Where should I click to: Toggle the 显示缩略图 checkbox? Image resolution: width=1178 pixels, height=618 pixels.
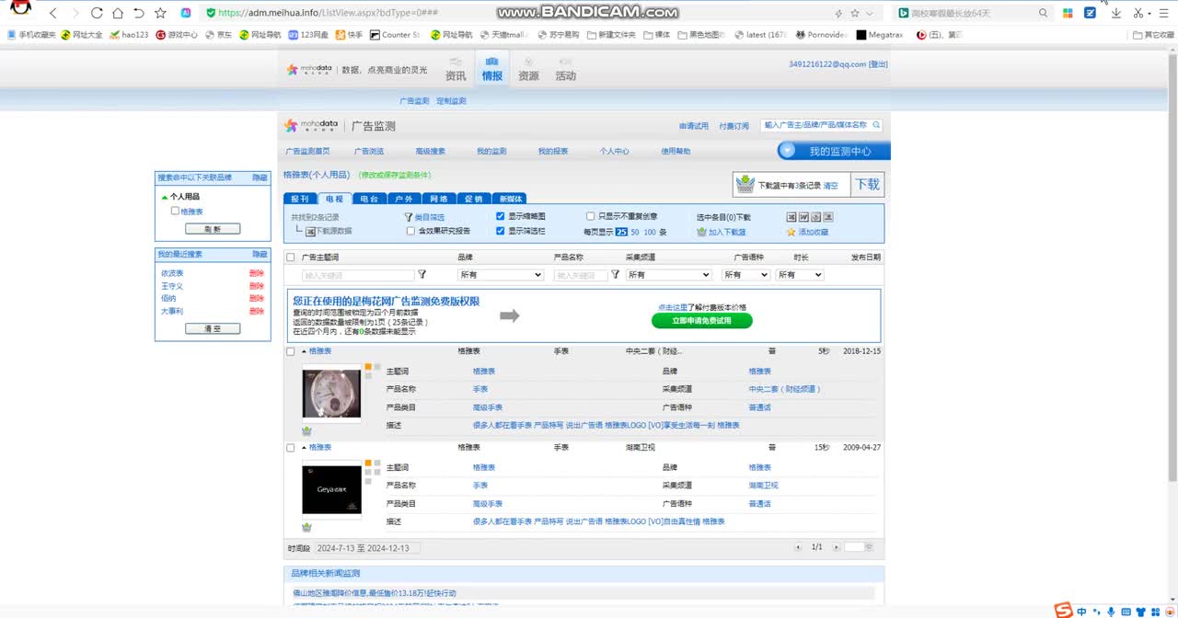[501, 217]
